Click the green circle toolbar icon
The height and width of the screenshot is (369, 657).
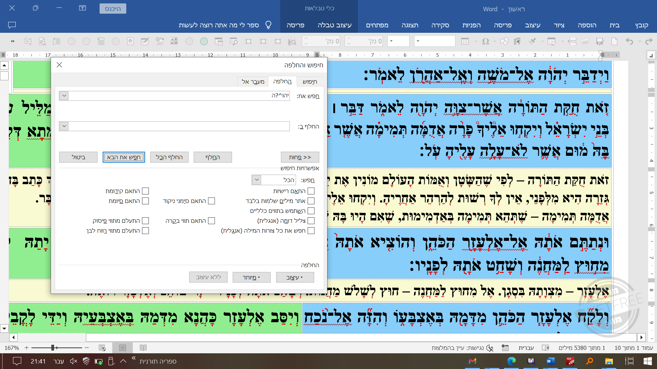(x=204, y=41)
